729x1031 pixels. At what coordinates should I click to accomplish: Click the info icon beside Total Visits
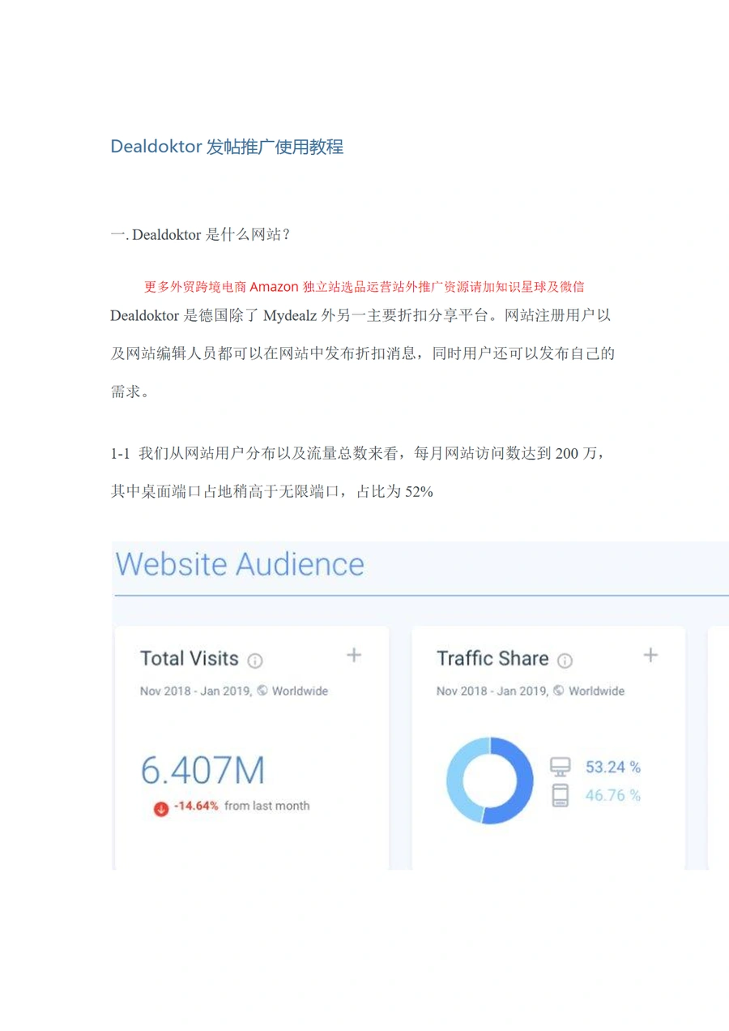(x=255, y=661)
